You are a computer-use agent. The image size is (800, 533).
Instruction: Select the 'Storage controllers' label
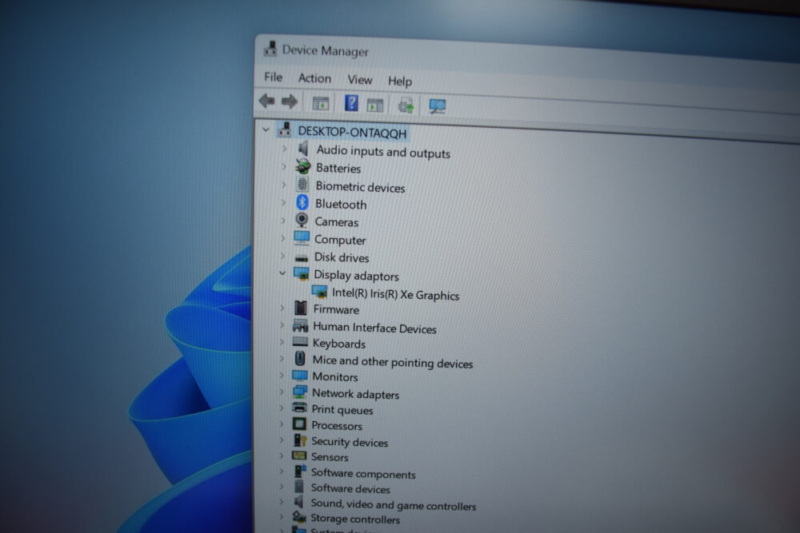(355, 519)
